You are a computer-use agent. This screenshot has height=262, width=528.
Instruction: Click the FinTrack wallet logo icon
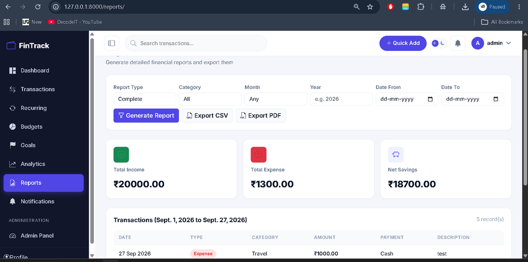[x=11, y=45]
